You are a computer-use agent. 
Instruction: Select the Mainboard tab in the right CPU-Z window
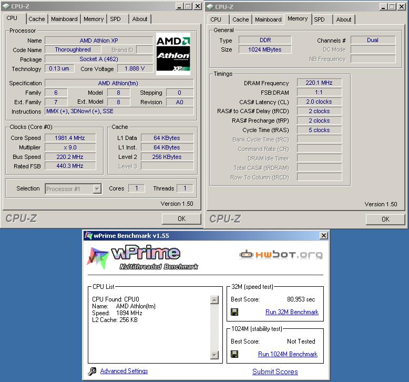click(x=268, y=19)
